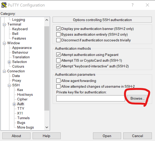Viewport: 155px width, 141px height.
Task: Open Kex settings under SSH
Action: (x=20, y=90)
